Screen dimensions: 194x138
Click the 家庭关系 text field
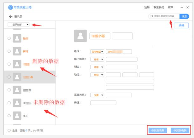click(119, 95)
